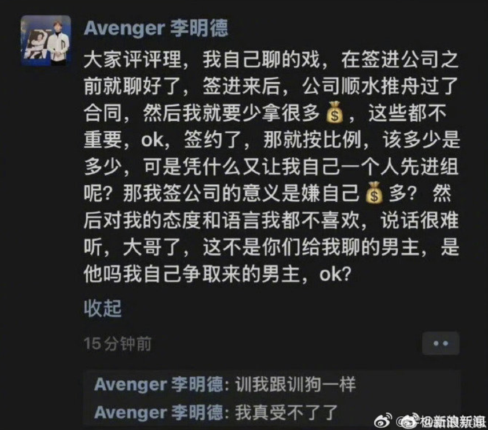Open the username on the 训我跟训狗一样 comment
The image size is (488, 430).
(159, 384)
